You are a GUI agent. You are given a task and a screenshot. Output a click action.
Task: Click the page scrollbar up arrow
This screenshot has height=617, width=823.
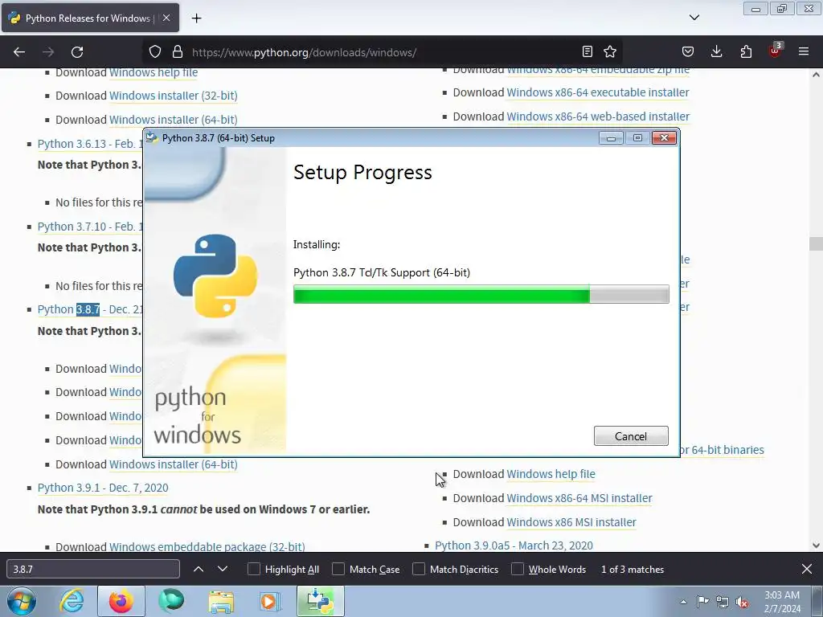pos(816,75)
